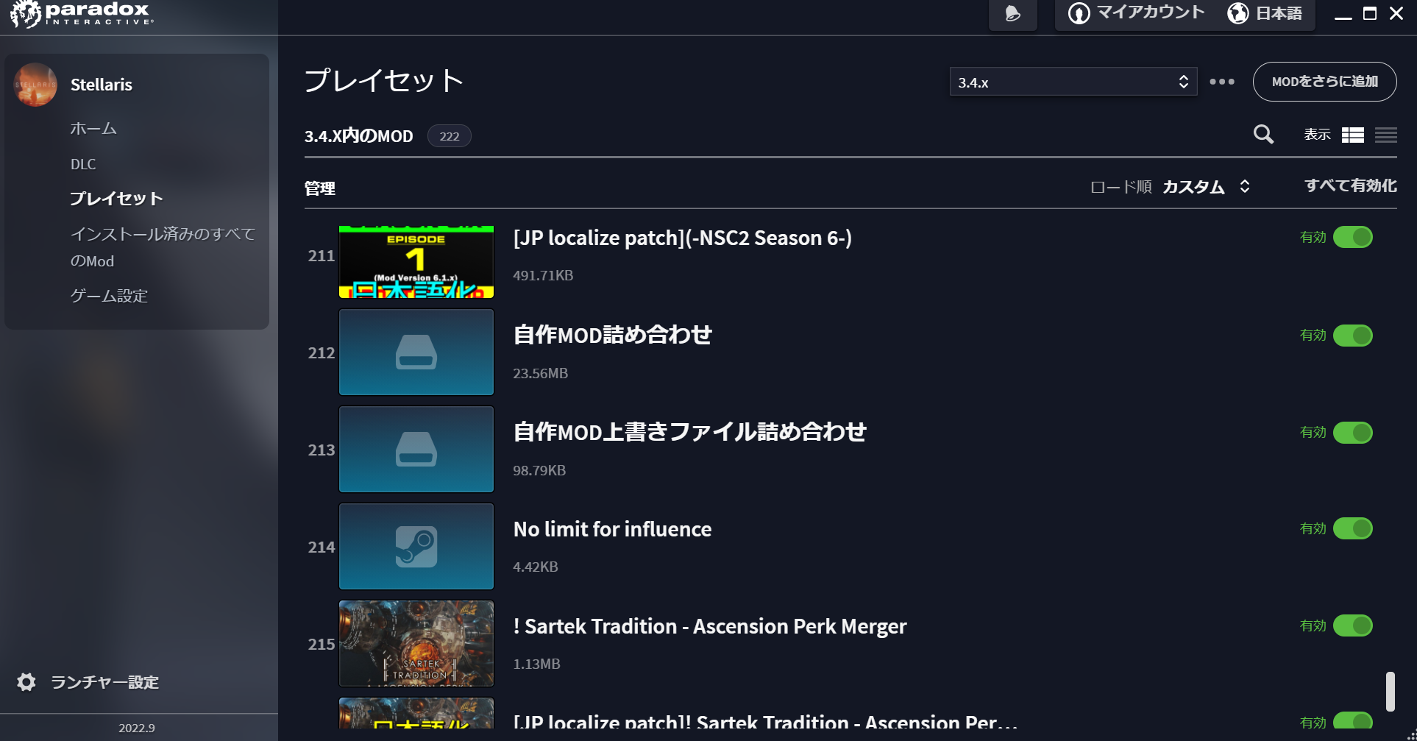The height and width of the screenshot is (741, 1417).
Task: Open load order カスタム sort dropdown
Action: (x=1206, y=187)
